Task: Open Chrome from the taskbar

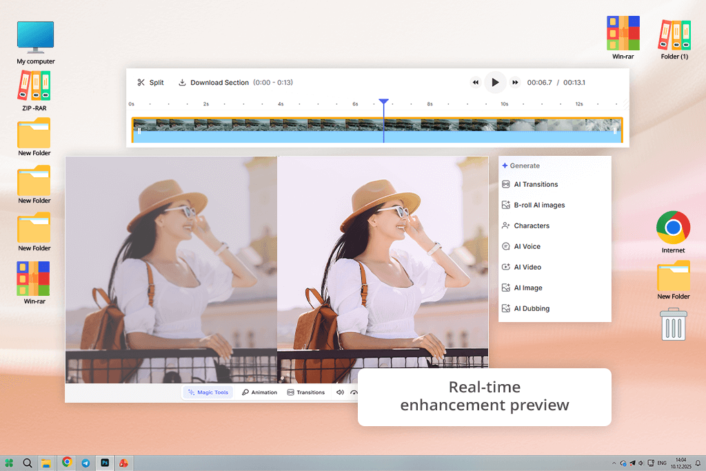Action: tap(67, 462)
